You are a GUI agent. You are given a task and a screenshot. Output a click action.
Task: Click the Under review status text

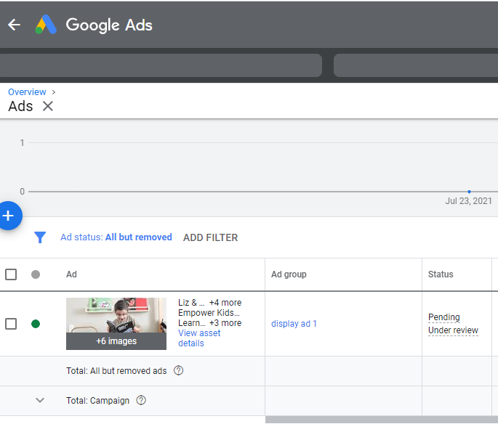(x=453, y=330)
